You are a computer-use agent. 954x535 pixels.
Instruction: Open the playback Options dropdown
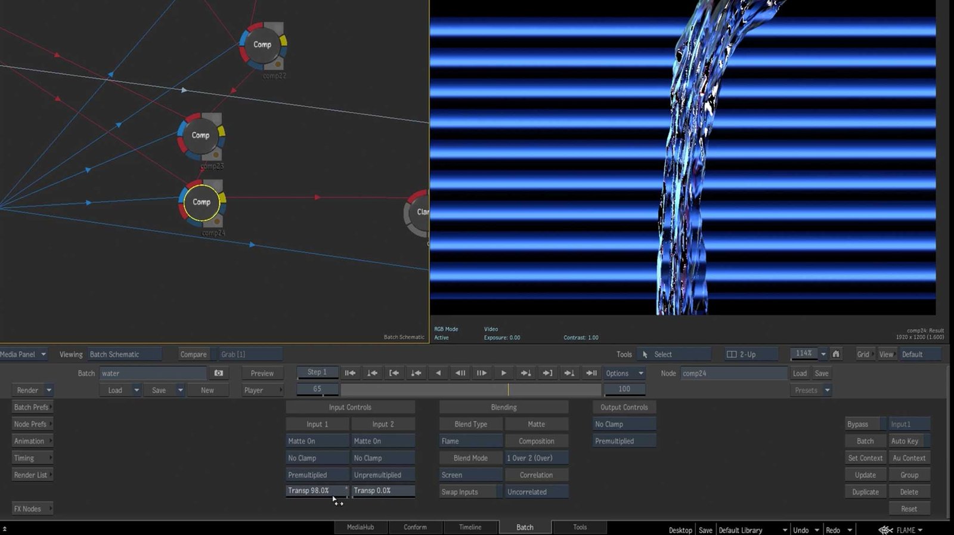tap(624, 373)
